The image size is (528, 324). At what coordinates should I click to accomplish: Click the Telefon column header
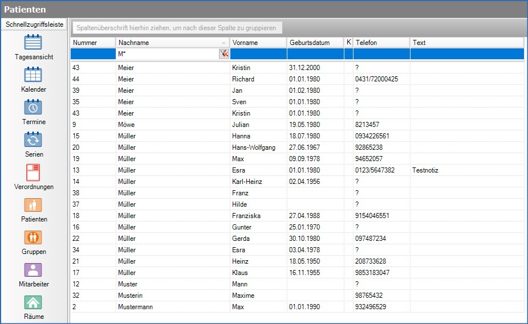pos(381,43)
